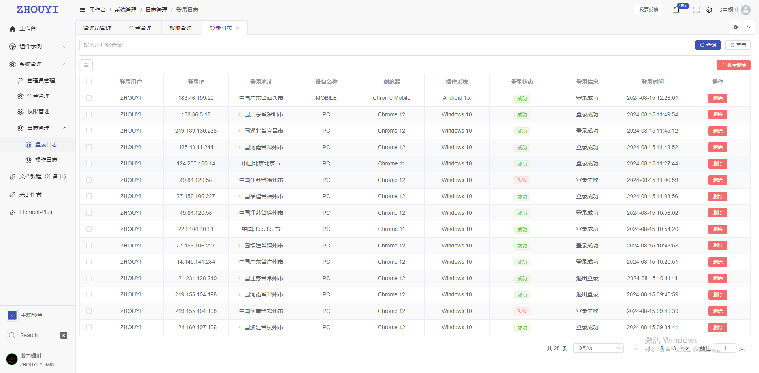Click 工作台 in the breadcrumb
Viewport: 759px width, 373px height.
[x=98, y=10]
